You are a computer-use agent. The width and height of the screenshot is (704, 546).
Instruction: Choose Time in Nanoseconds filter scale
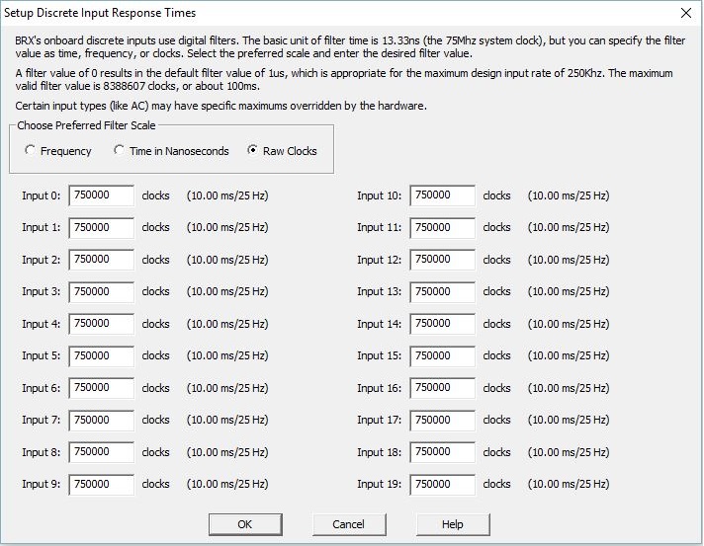click(x=120, y=151)
